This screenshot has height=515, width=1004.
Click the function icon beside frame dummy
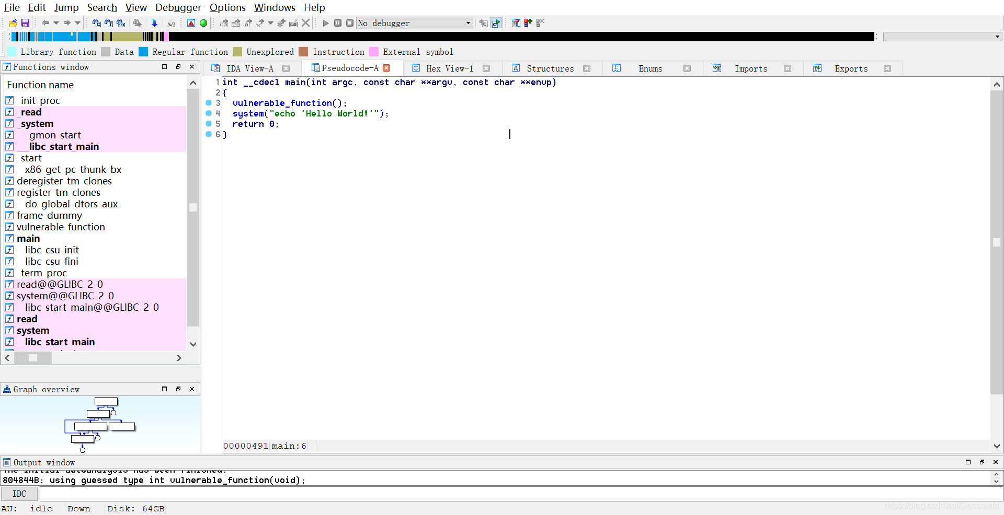(9, 216)
